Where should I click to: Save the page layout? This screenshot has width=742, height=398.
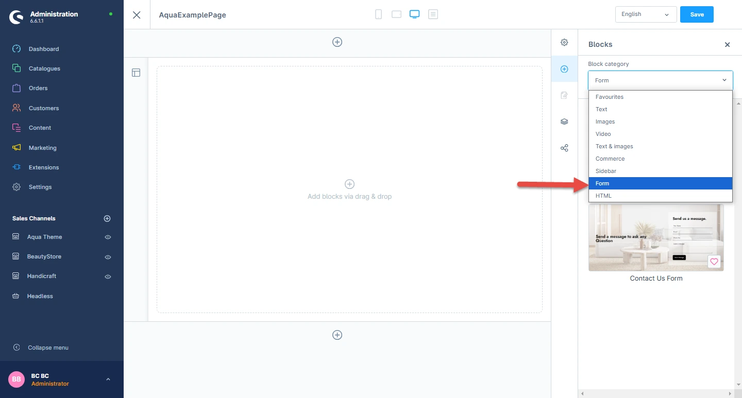[x=697, y=14]
